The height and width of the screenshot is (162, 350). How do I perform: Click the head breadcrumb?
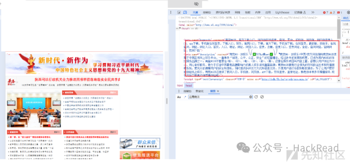tap(189, 86)
